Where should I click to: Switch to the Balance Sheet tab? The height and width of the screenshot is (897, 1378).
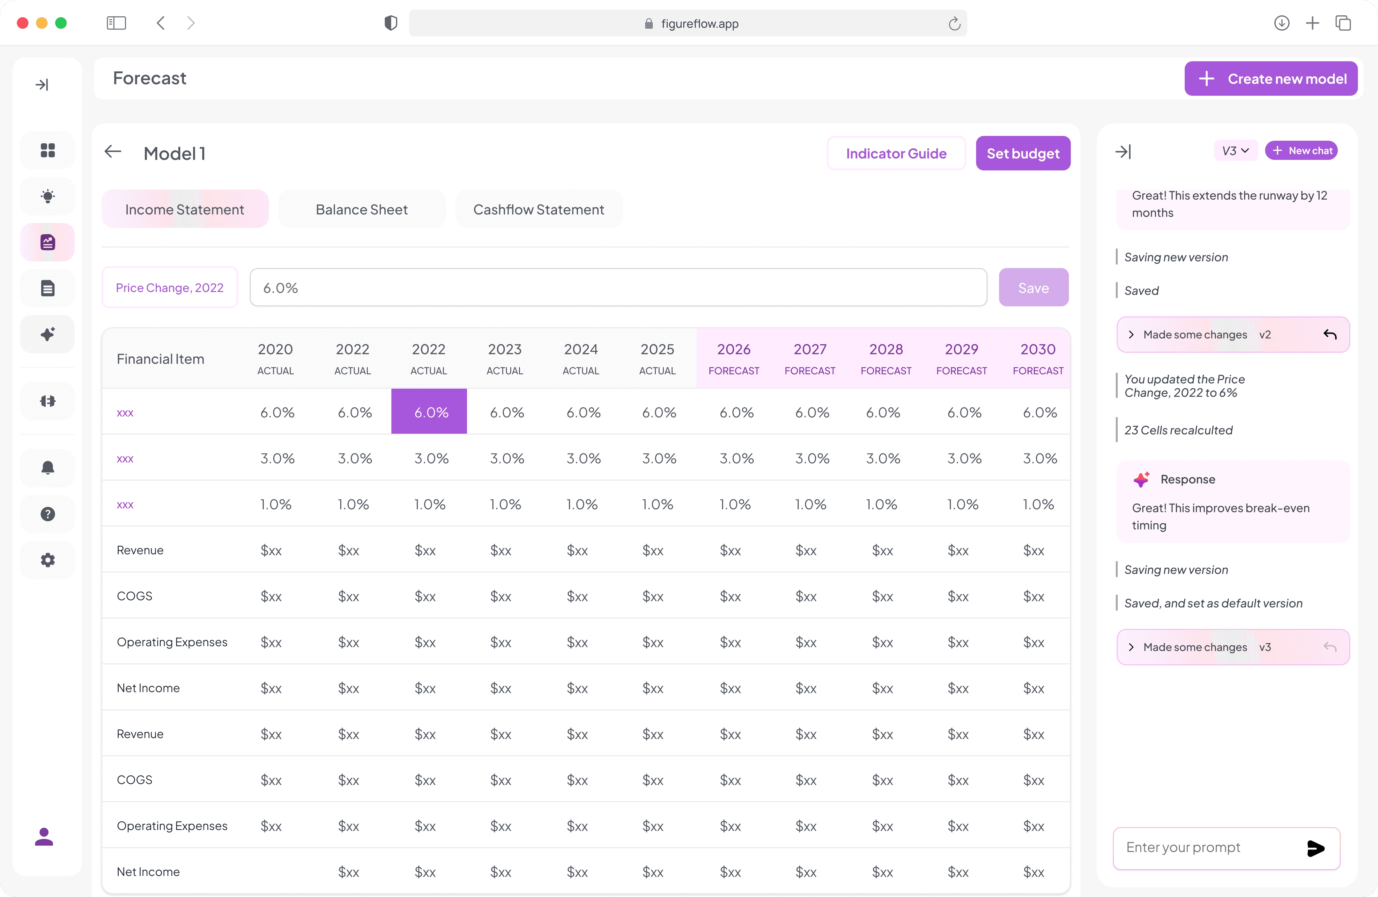tap(362, 209)
